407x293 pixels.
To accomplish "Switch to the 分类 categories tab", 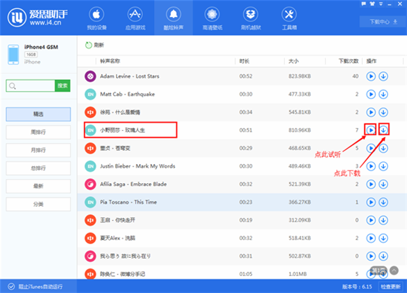I will click(38, 203).
